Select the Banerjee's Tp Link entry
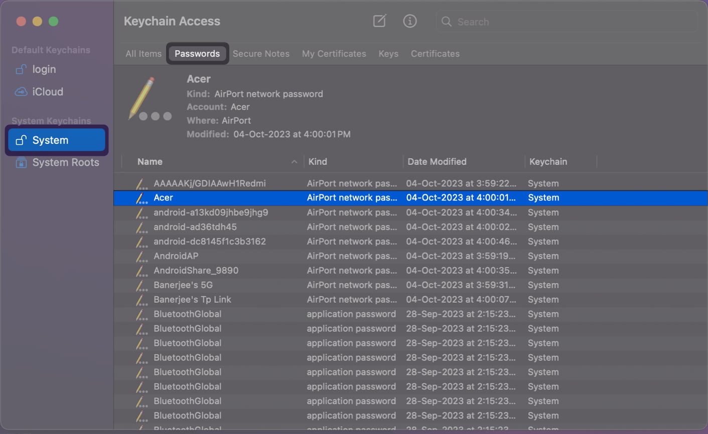This screenshot has height=434, width=708. (x=192, y=300)
